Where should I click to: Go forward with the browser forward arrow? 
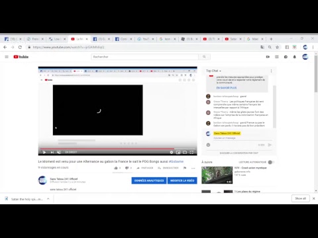[x=13, y=47]
